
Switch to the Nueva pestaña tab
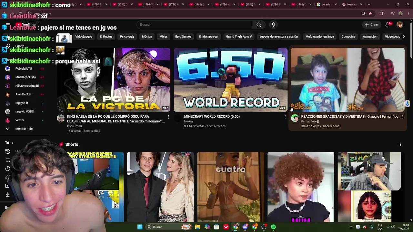352,5
